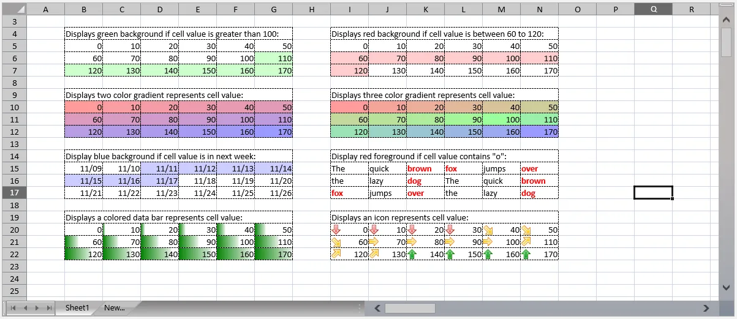Viewport: 737px width, 319px height.
Task: Click the yellow diagonal arrow icon beside value 40
Action: 488,230
